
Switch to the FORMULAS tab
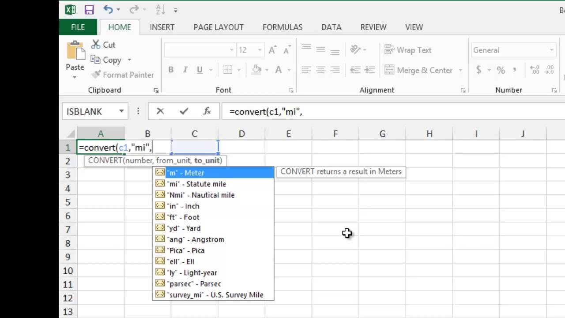(x=282, y=27)
